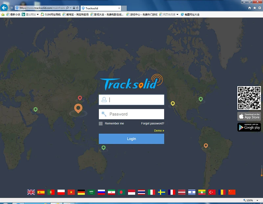Refresh the page with the reload icon
The image size is (263, 204).
[x=77, y=8]
